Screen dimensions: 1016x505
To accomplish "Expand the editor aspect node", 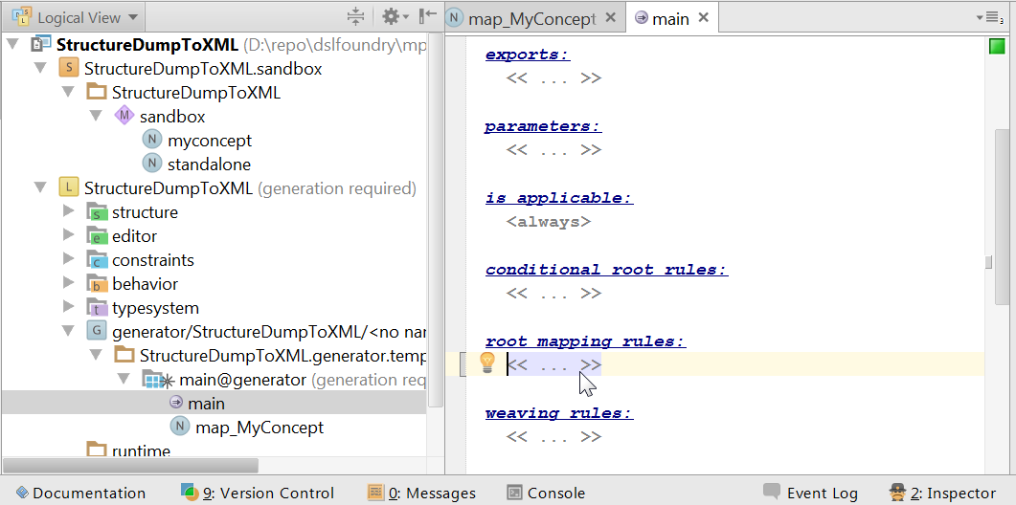I will coord(68,235).
